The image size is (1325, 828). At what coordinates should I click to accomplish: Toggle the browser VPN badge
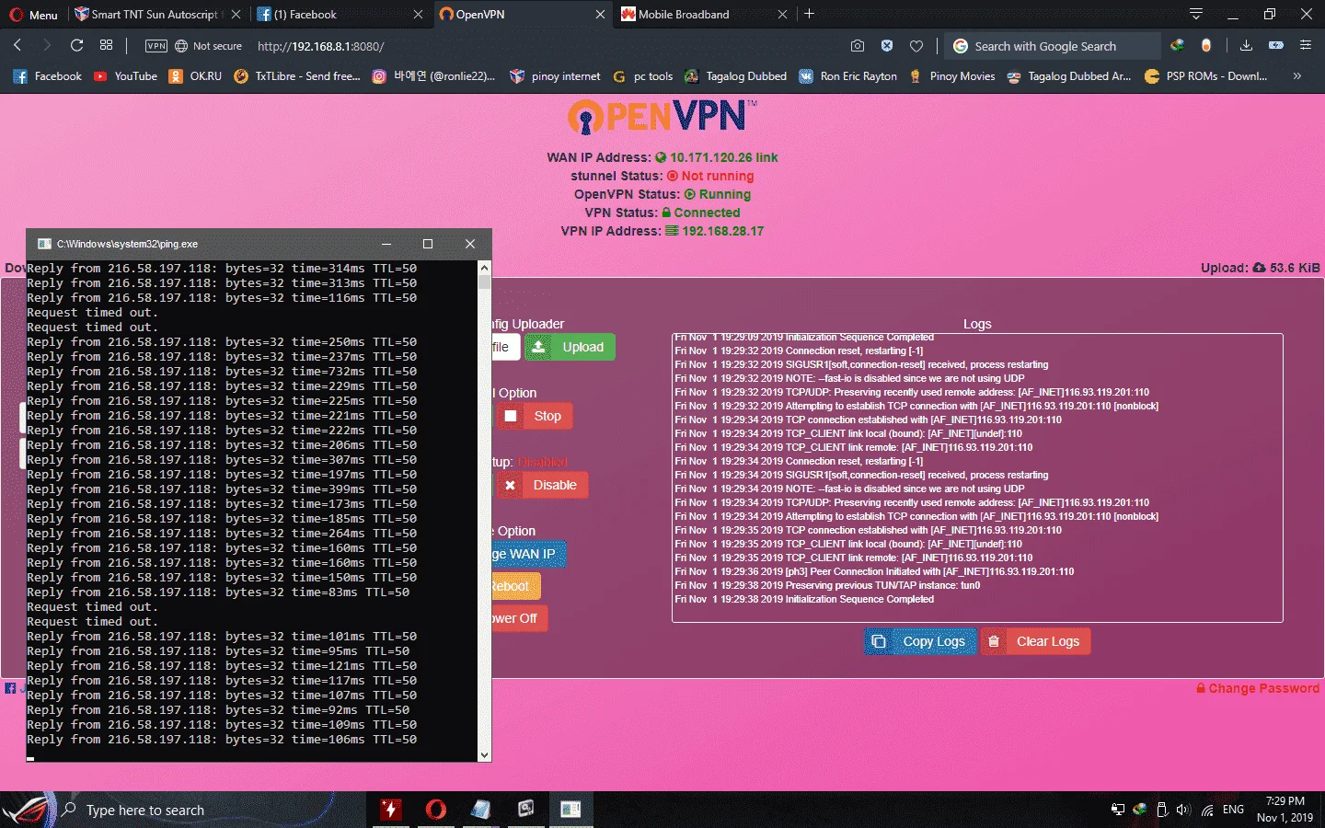click(x=156, y=46)
